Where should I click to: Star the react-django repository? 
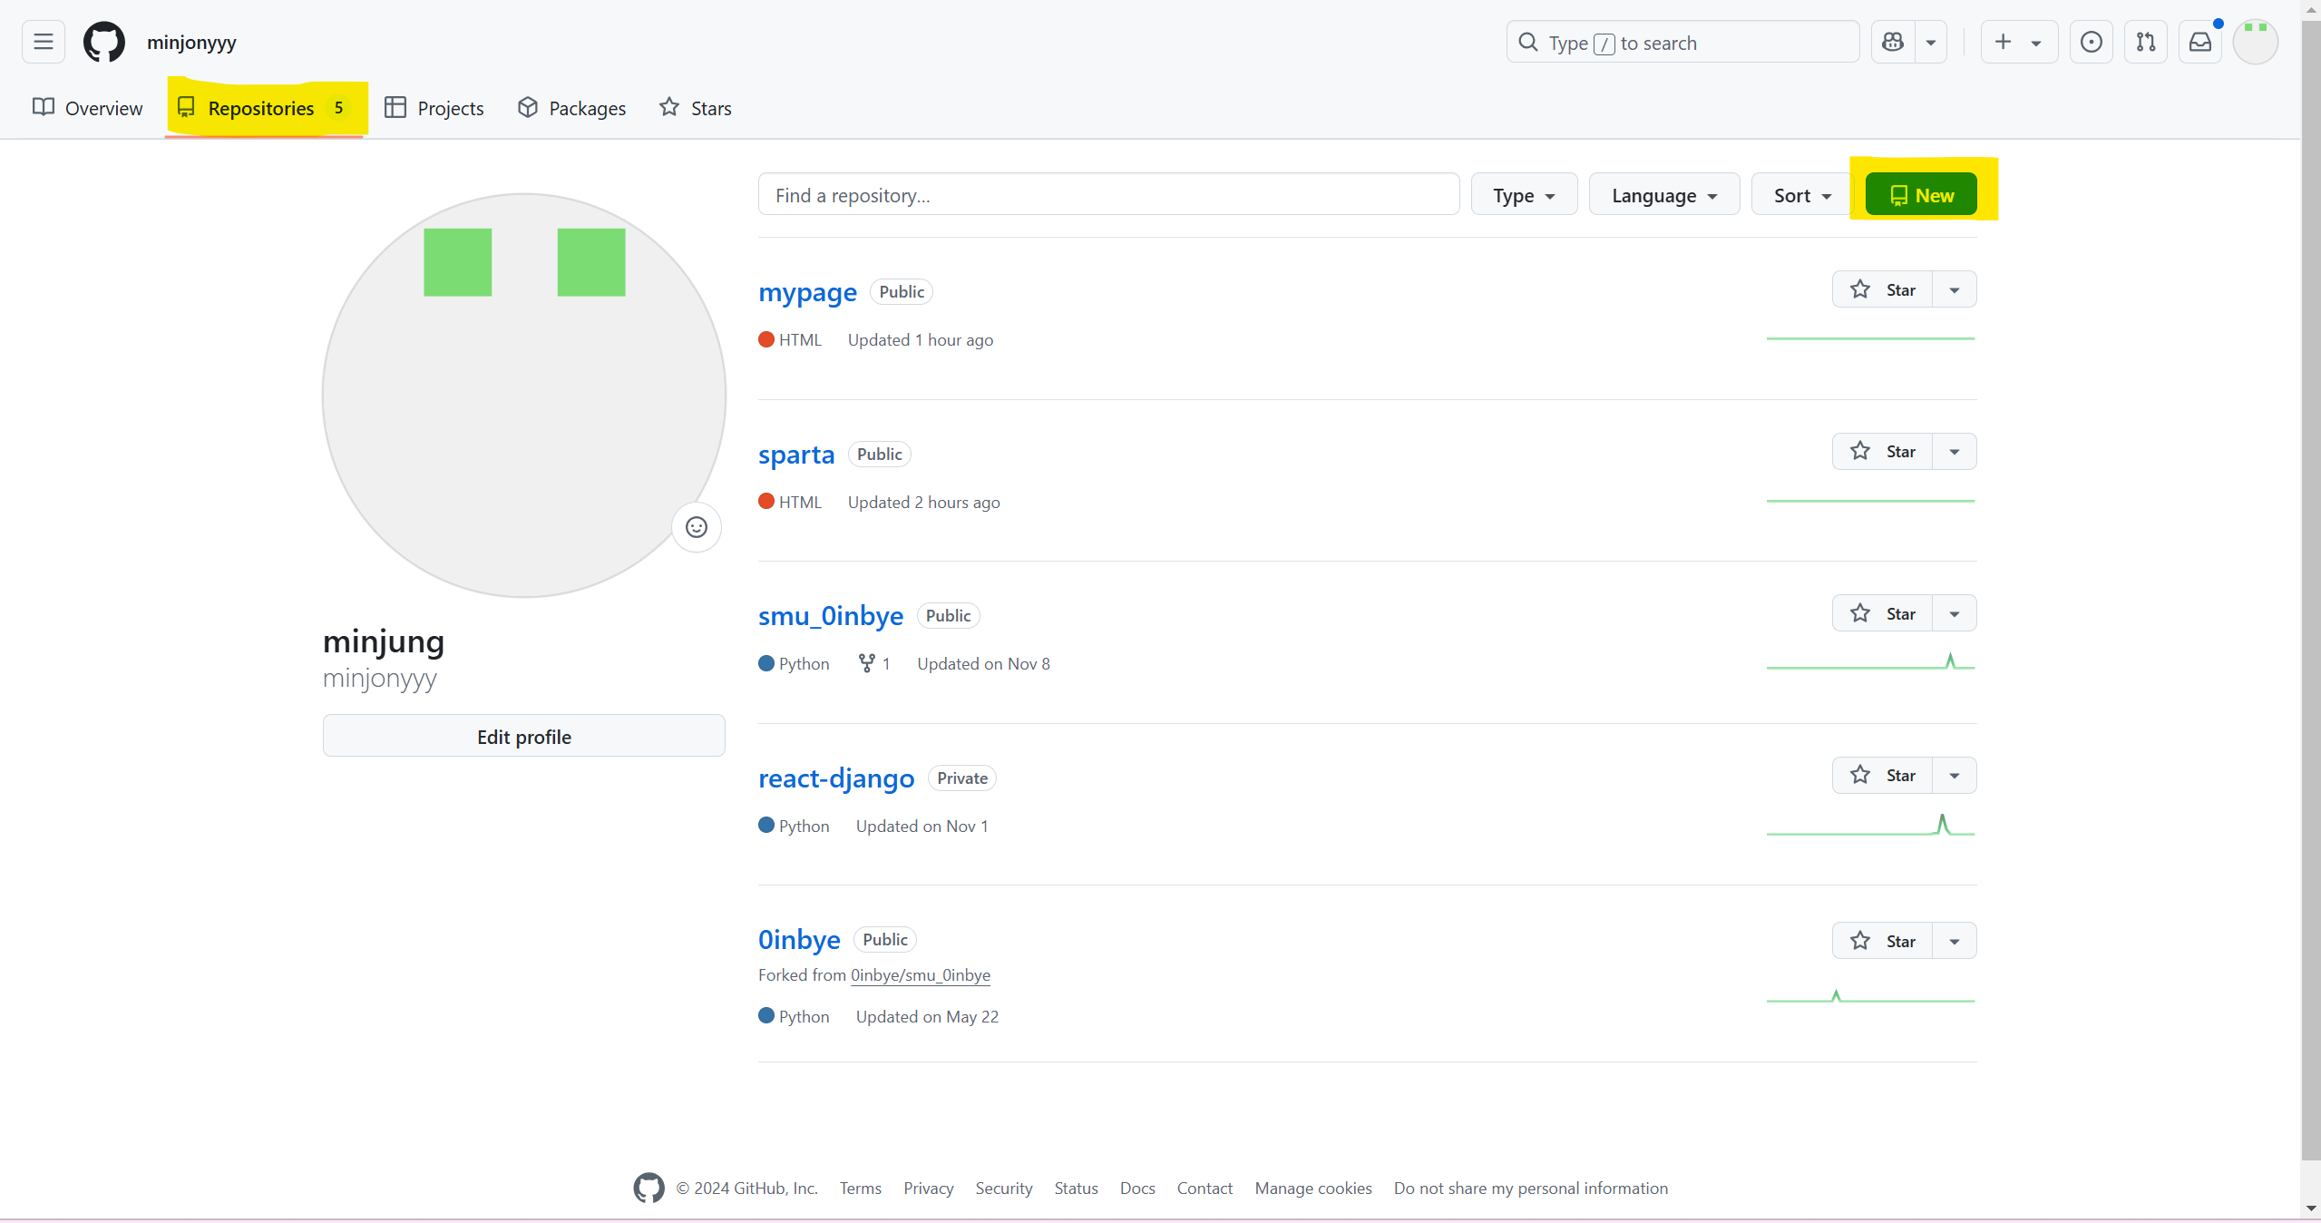1882,776
